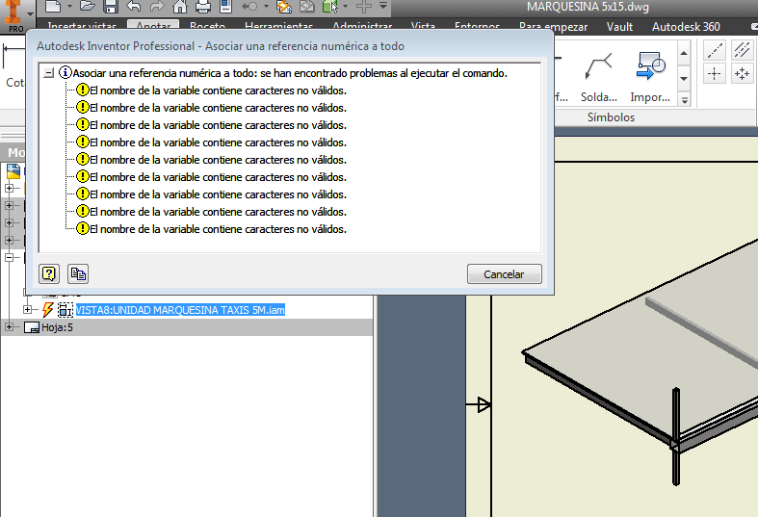Screen dimensions: 758x517
Task: Click the view icon beside VISTA8 label
Action: pos(65,310)
